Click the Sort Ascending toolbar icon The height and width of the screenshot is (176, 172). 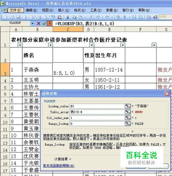click(134, 17)
